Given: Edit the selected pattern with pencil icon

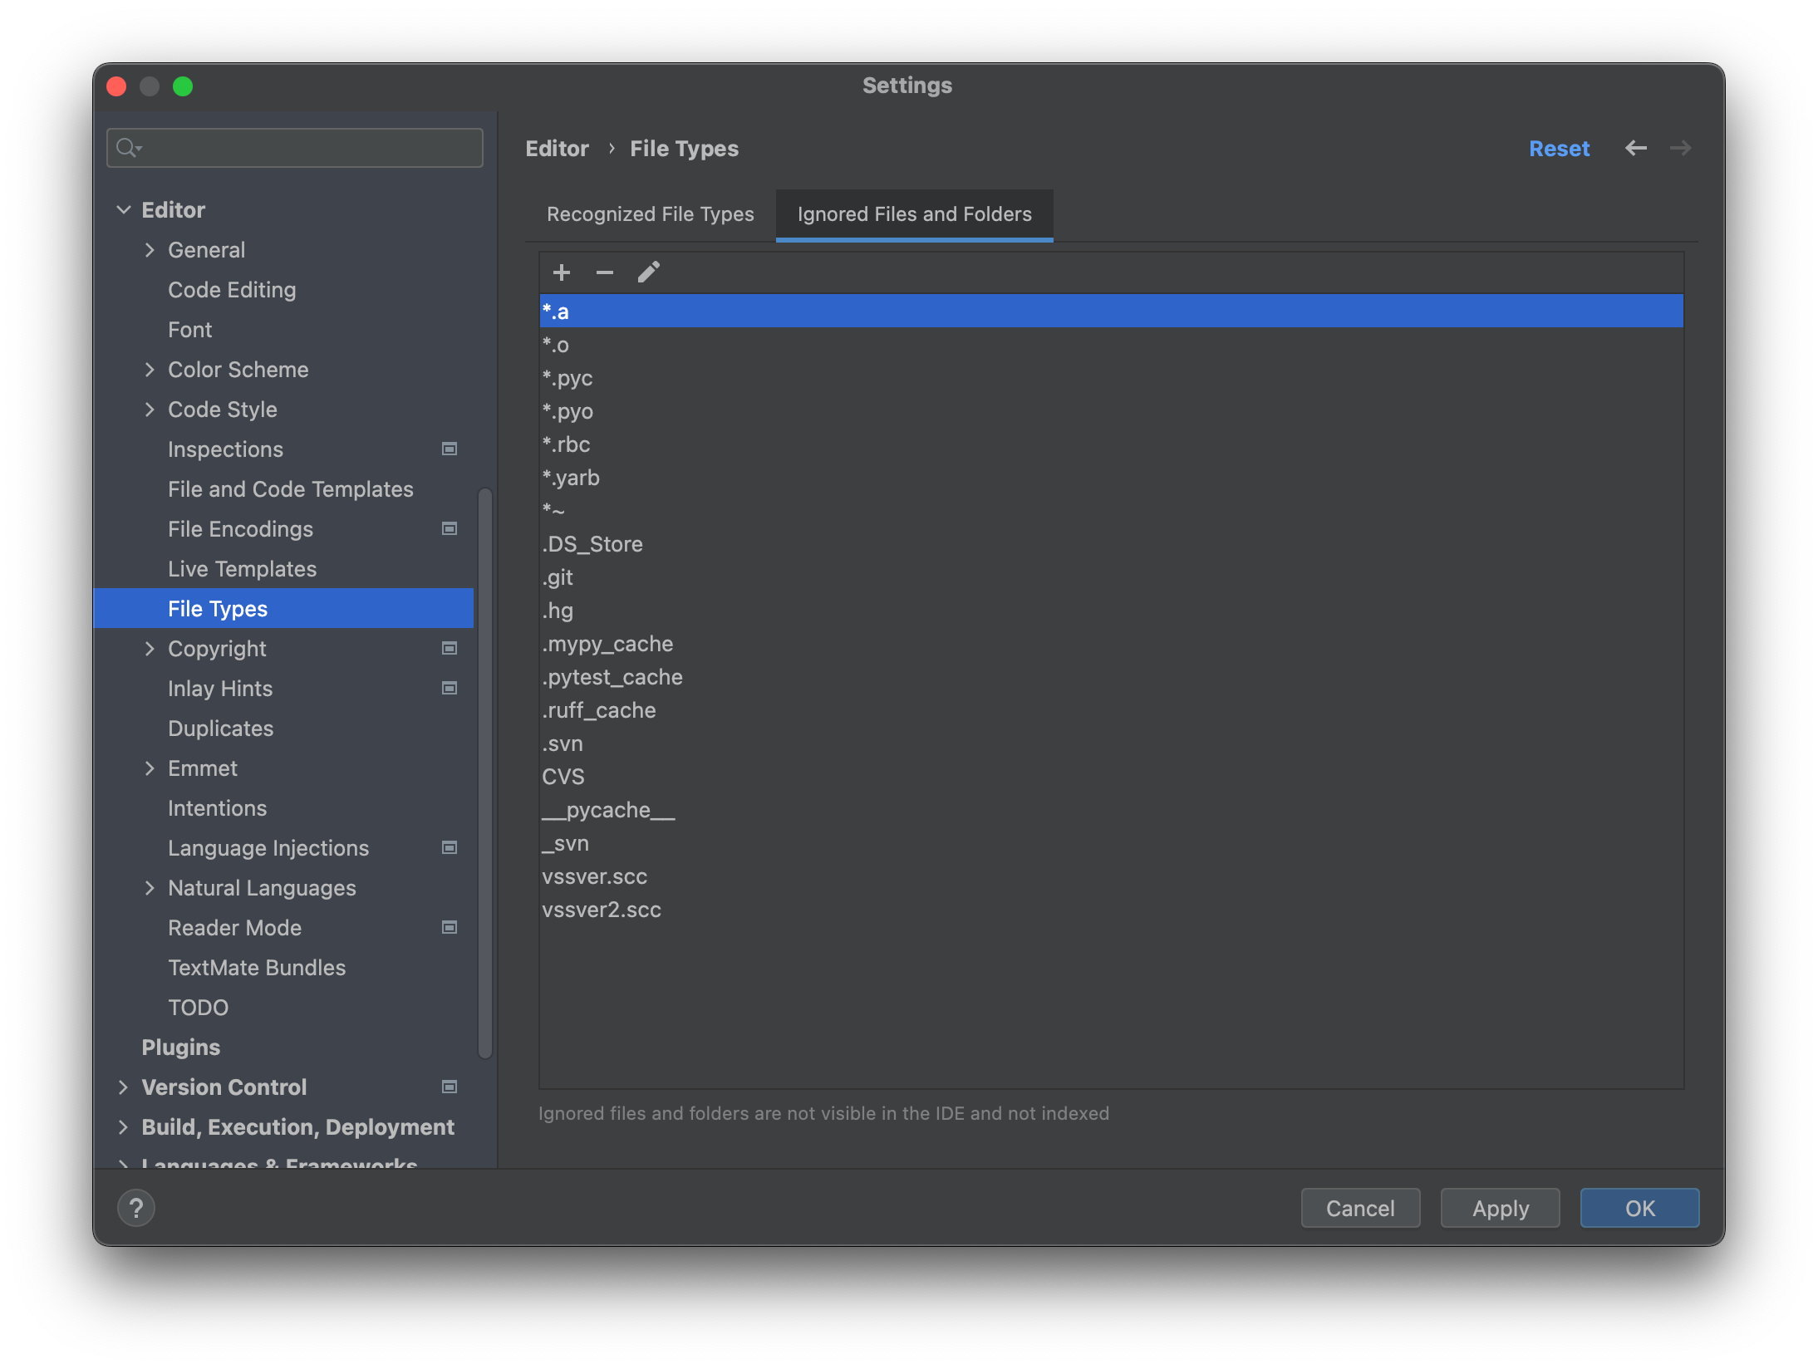Looking at the screenshot, I should point(648,272).
